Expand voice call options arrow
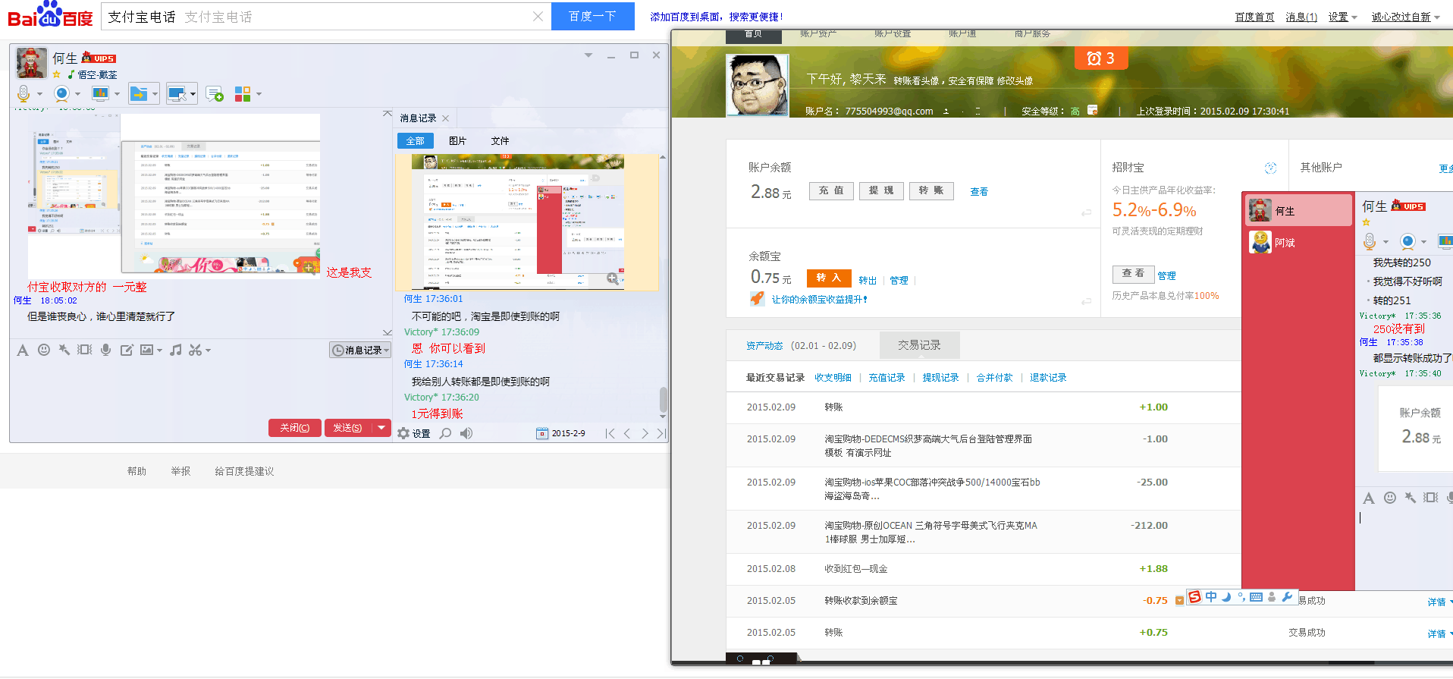 [x=39, y=94]
